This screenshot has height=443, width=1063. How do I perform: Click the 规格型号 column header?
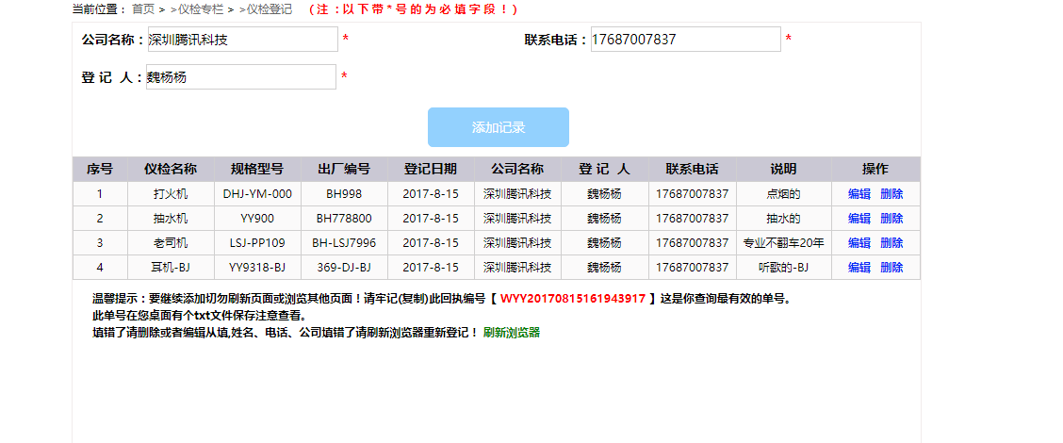(x=257, y=169)
